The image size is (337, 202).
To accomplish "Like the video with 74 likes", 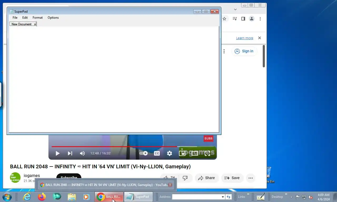I will click(x=169, y=178).
